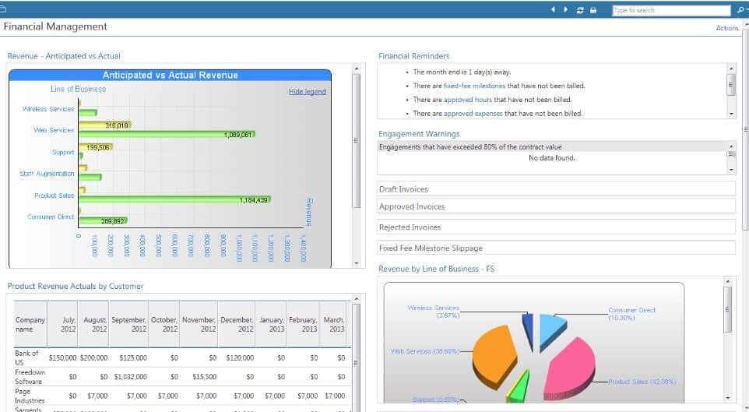The width and height of the screenshot is (749, 412).
Task: Click the back navigation arrow icon
Action: click(554, 10)
